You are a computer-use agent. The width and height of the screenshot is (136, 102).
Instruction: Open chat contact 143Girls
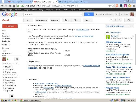8,67
